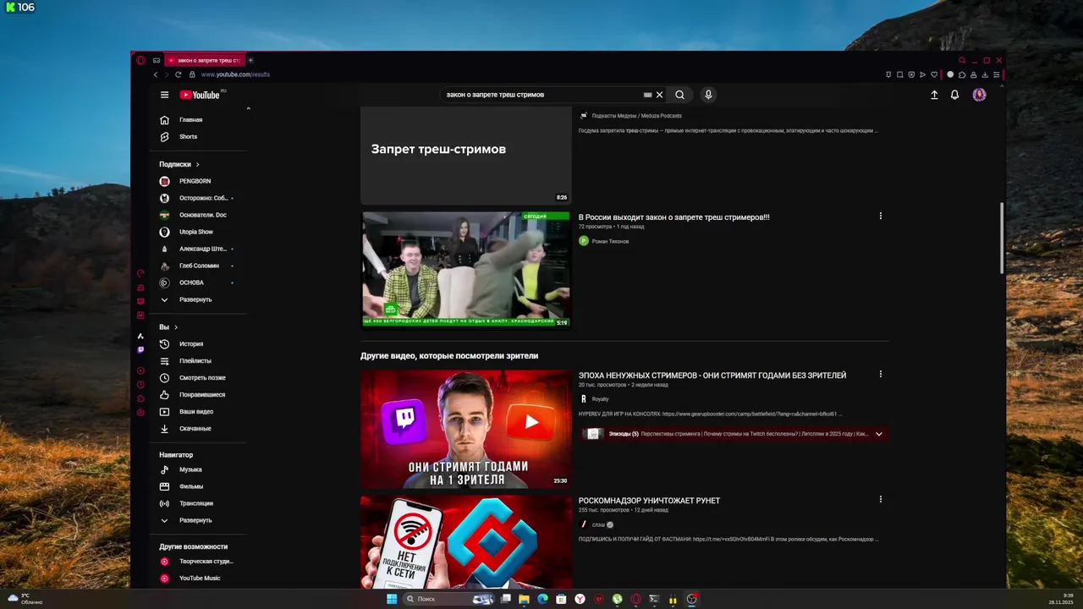
Task: Open options menu for Роман Тихонов video
Action: tap(880, 216)
